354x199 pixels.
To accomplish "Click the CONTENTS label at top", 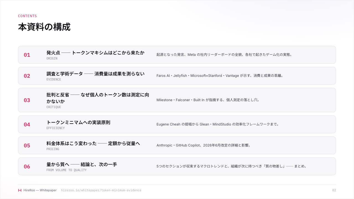I will click(27, 16).
